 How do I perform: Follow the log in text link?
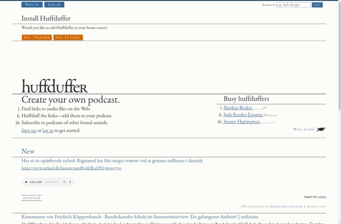tap(48, 131)
